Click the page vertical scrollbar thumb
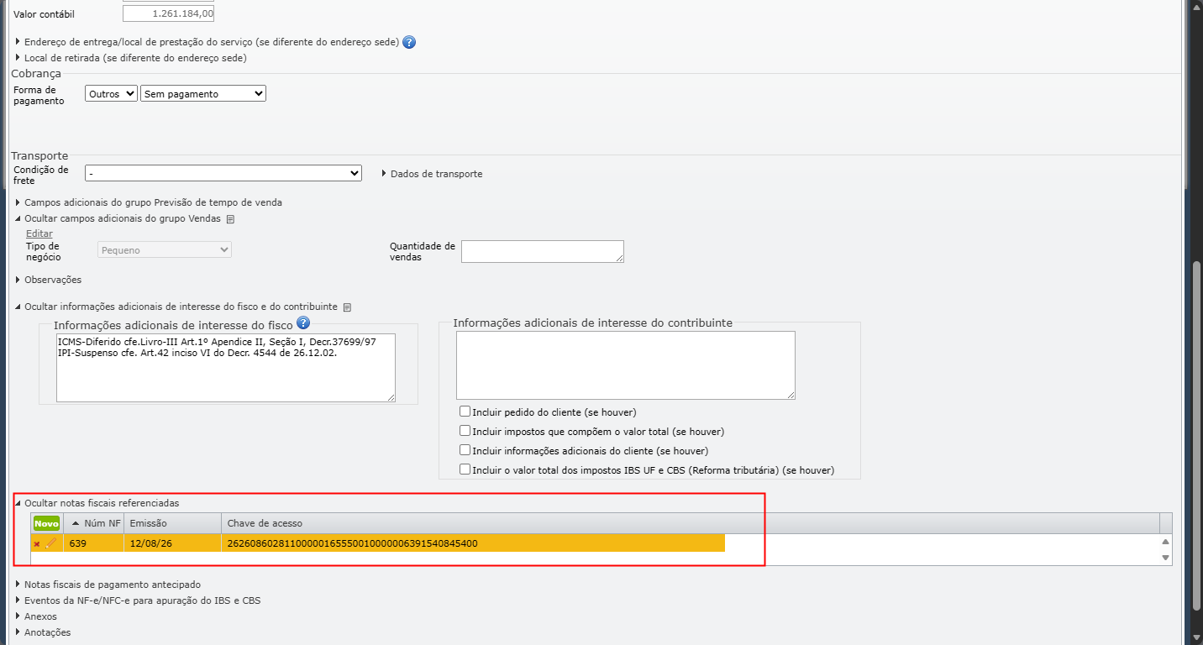1203x645 pixels. tap(1197, 436)
